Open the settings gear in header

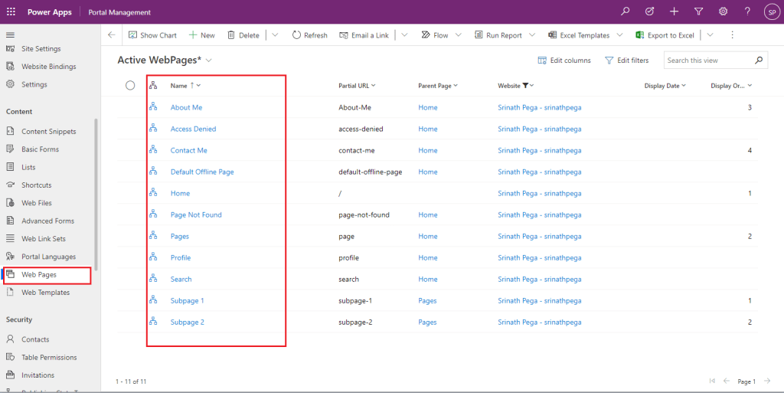(x=723, y=11)
